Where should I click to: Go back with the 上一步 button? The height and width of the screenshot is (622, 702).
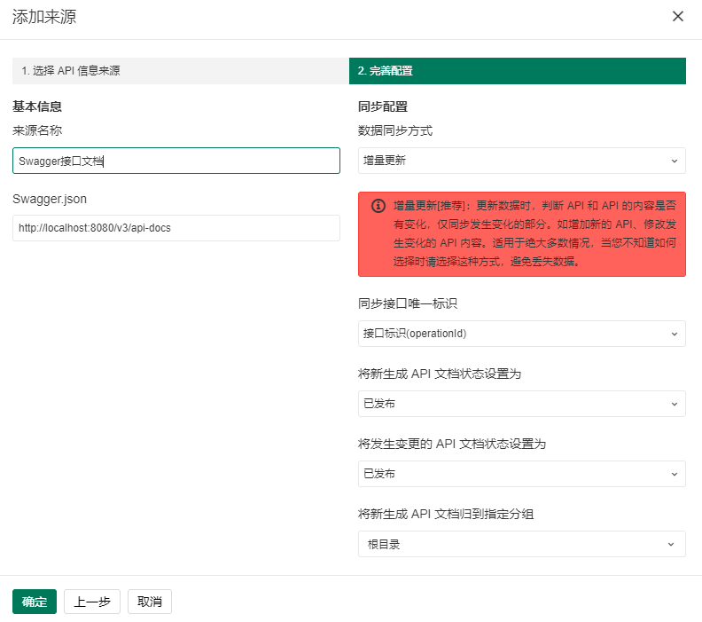[92, 602]
